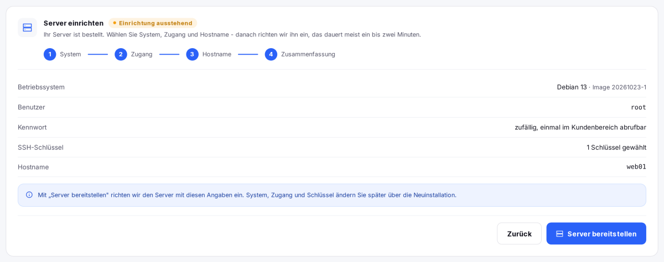This screenshot has width=664, height=262.
Task: Click the web01 hostname value
Action: pos(636,167)
